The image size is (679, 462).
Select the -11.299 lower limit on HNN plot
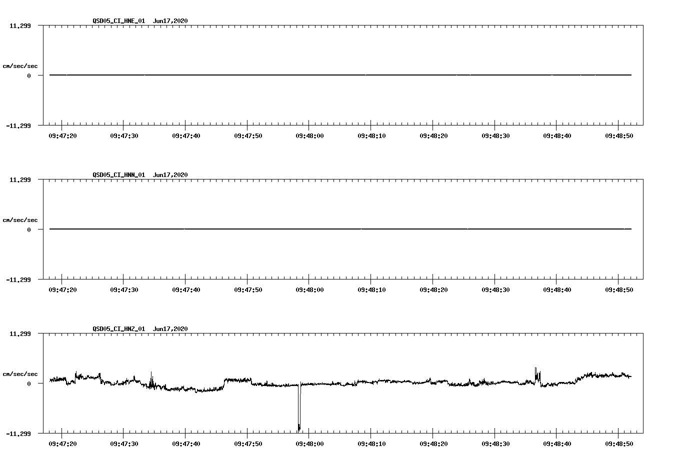point(19,280)
